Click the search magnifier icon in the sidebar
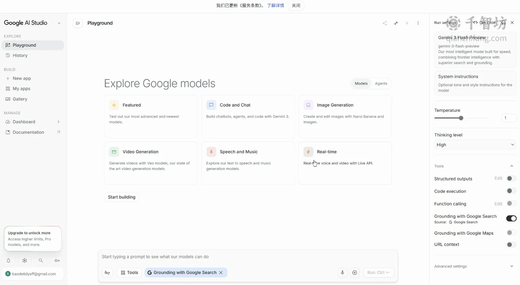The height and width of the screenshot is (285, 520). click(x=41, y=260)
